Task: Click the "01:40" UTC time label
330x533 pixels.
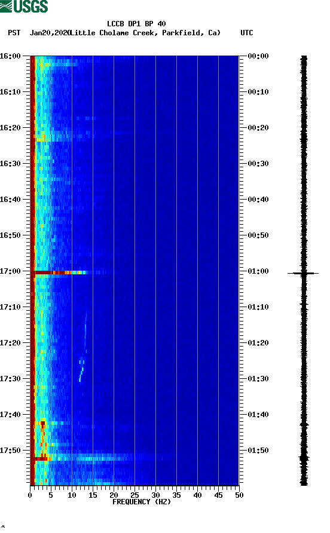Action: coord(258,414)
